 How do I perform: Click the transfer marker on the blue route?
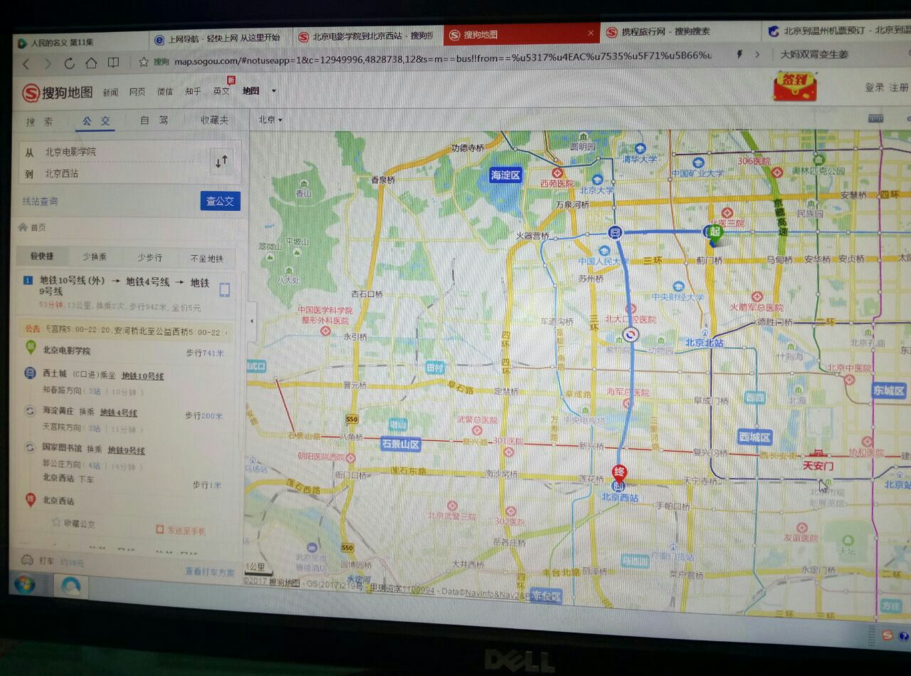(631, 335)
